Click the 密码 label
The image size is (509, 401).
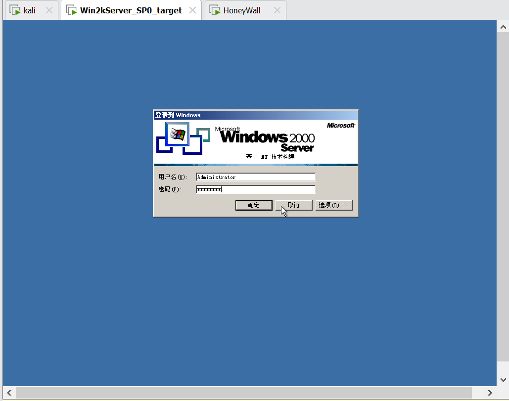click(170, 189)
